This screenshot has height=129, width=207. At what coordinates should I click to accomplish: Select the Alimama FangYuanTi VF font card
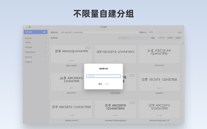pos(159,109)
